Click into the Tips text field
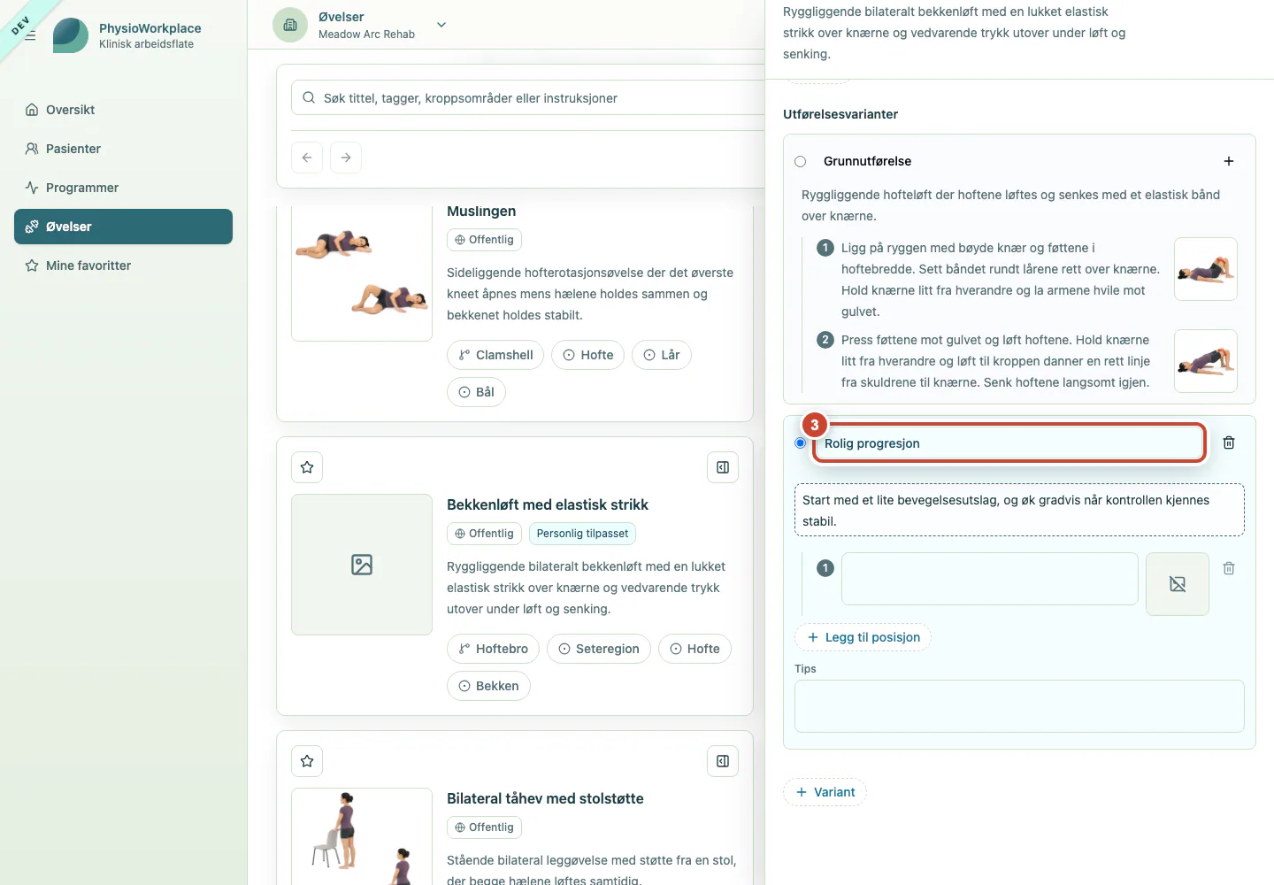The width and height of the screenshot is (1274, 885). [x=1019, y=706]
